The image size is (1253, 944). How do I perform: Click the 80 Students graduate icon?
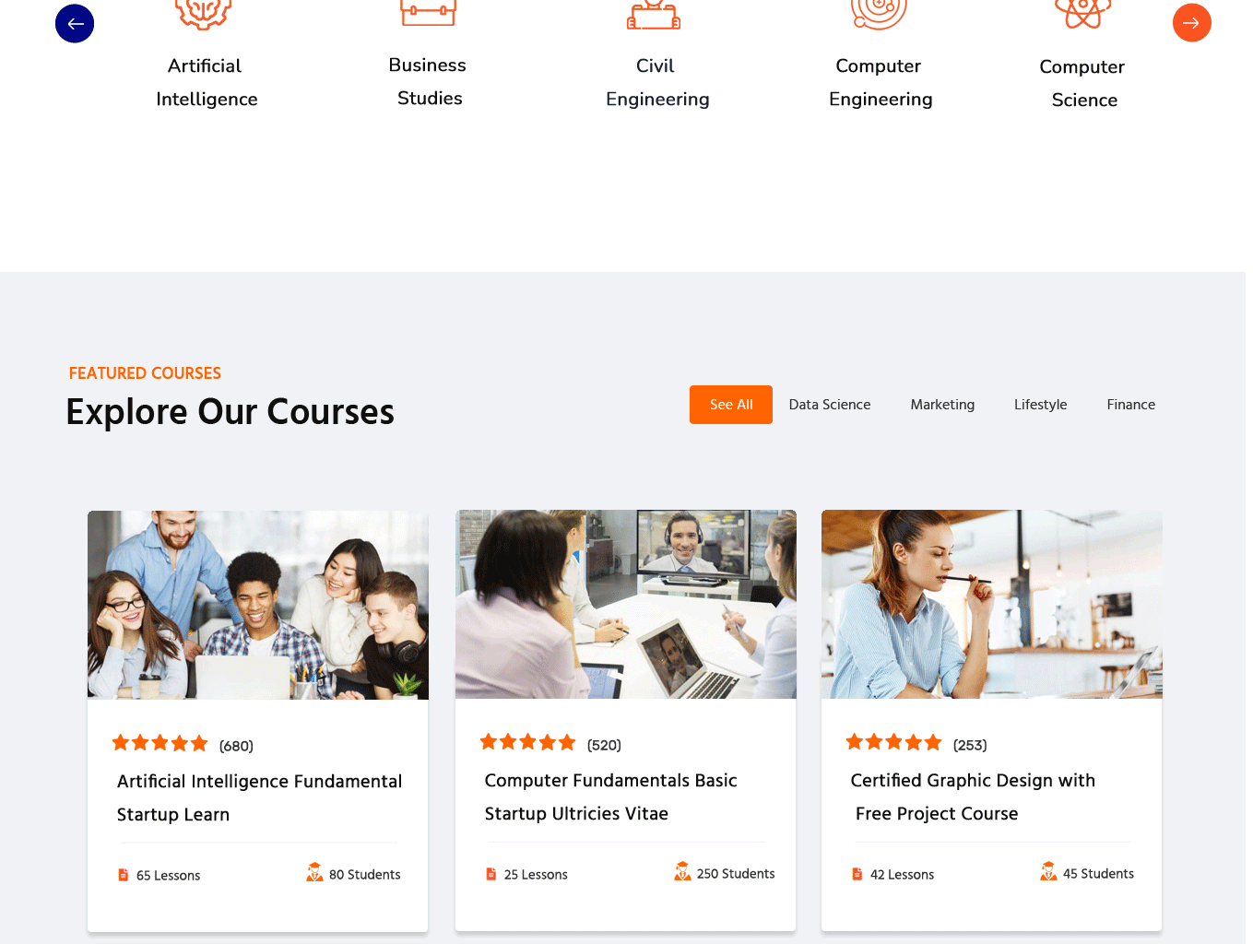[314, 872]
